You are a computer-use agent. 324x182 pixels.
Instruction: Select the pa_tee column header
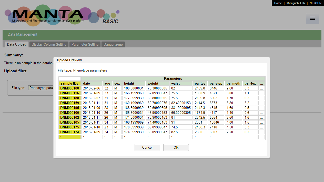pos(200,83)
